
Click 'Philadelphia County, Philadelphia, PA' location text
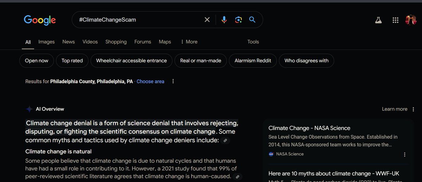[91, 81]
